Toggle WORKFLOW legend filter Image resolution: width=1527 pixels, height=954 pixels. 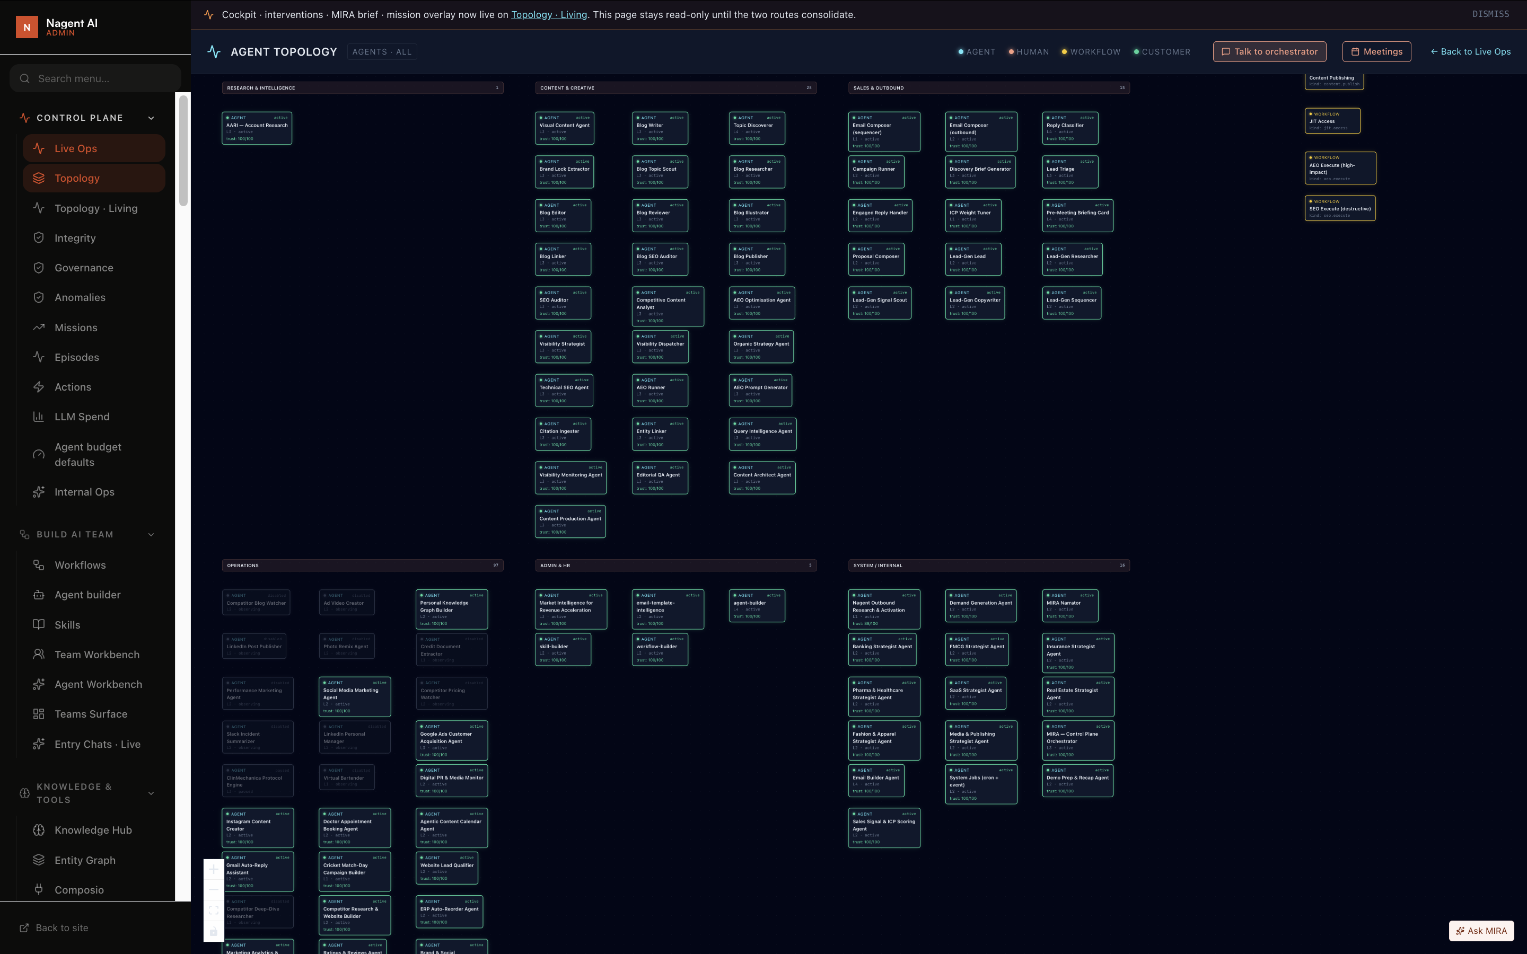click(1091, 52)
